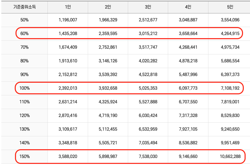Click the value 4,264,915
250x167 pixels.
(230, 34)
